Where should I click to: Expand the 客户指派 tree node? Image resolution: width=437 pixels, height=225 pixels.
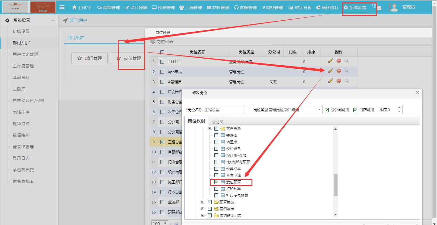pyautogui.click(x=210, y=129)
